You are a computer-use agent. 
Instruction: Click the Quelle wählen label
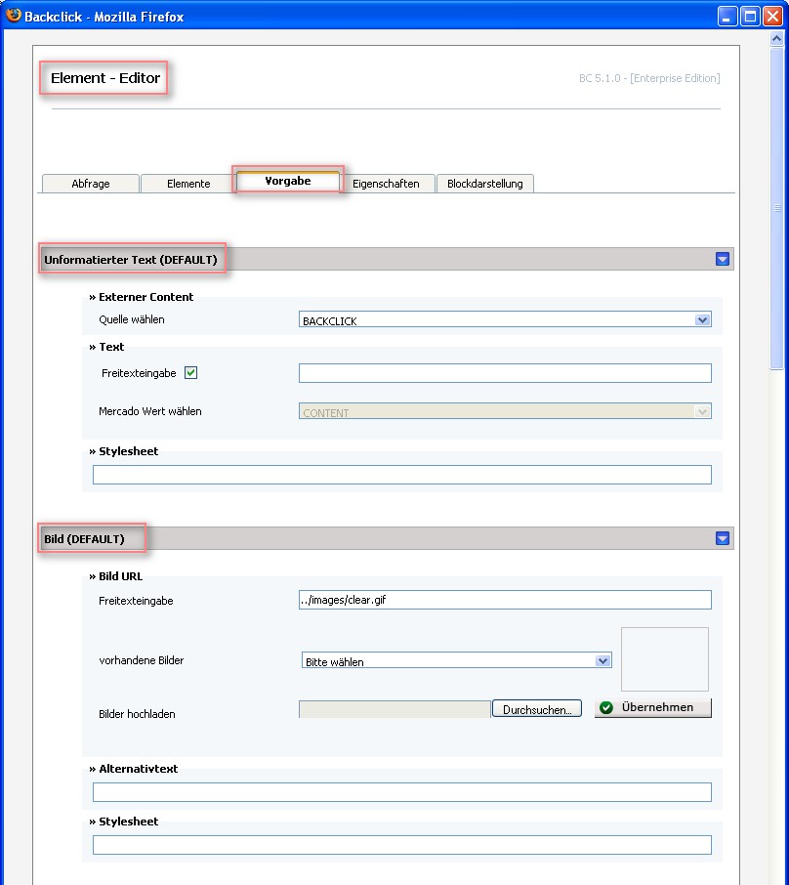coord(132,319)
